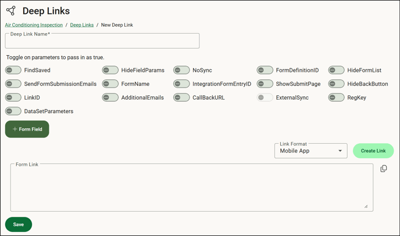This screenshot has width=400, height=236.
Task: Toggle the ShowSubmitPage parameter
Action: [x=265, y=83]
